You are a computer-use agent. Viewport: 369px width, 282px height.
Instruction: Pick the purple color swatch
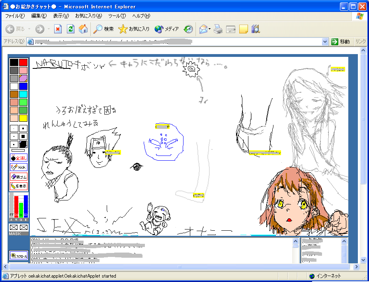click(23, 78)
